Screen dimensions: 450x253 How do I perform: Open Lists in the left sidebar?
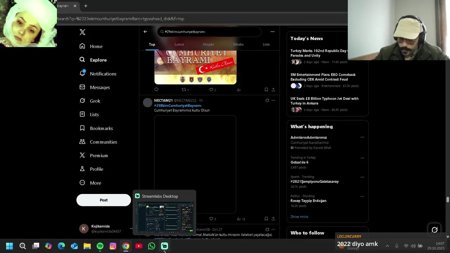(x=89, y=115)
